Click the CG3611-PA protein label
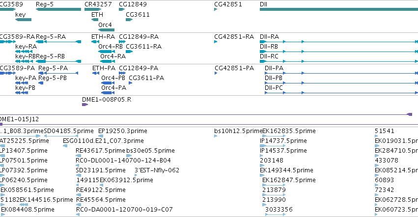418x217 pixels. point(146,78)
